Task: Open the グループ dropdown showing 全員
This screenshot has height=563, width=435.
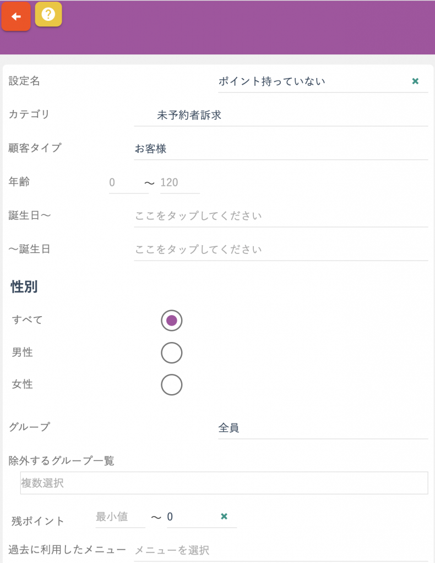Action: pyautogui.click(x=323, y=428)
